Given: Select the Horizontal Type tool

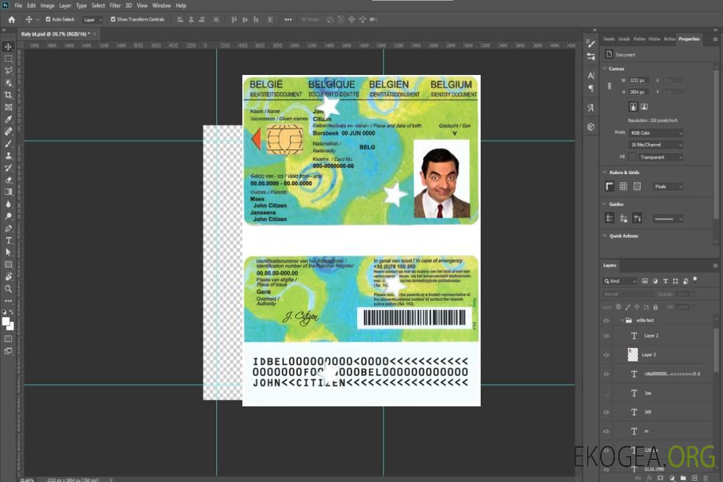Looking at the screenshot, I should point(8,240).
